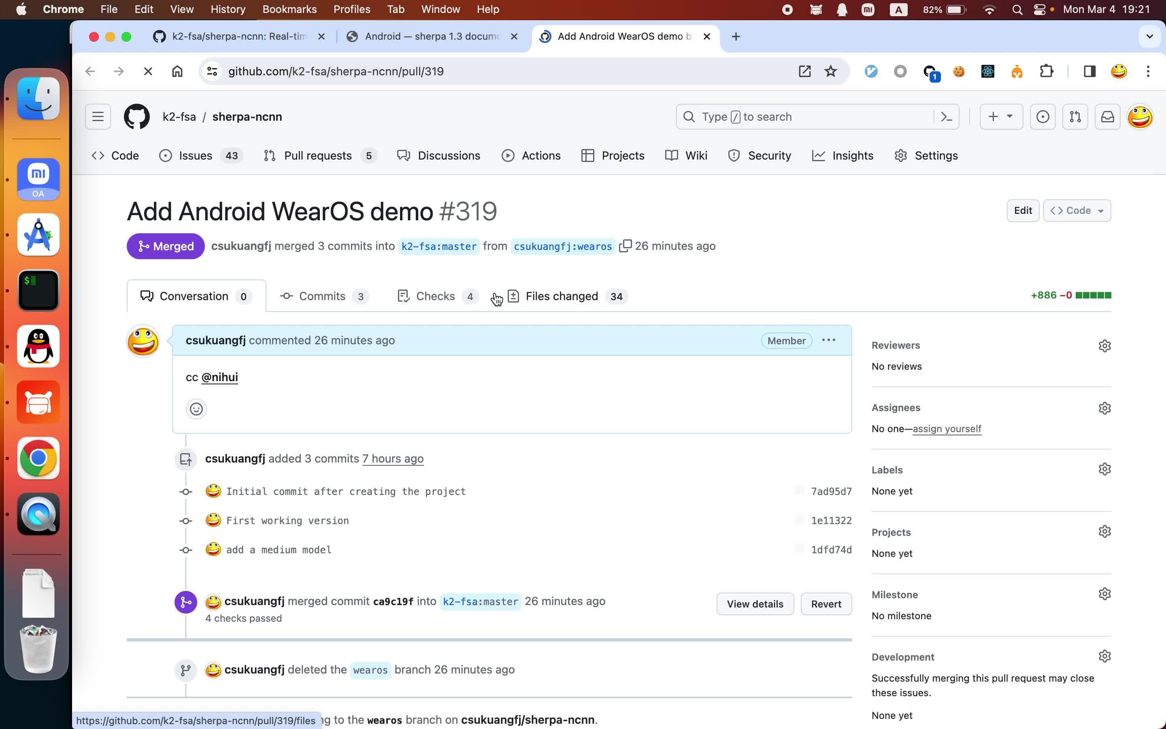Click the GitHub Octocat logo
This screenshot has width=1166, height=729.
137,117
